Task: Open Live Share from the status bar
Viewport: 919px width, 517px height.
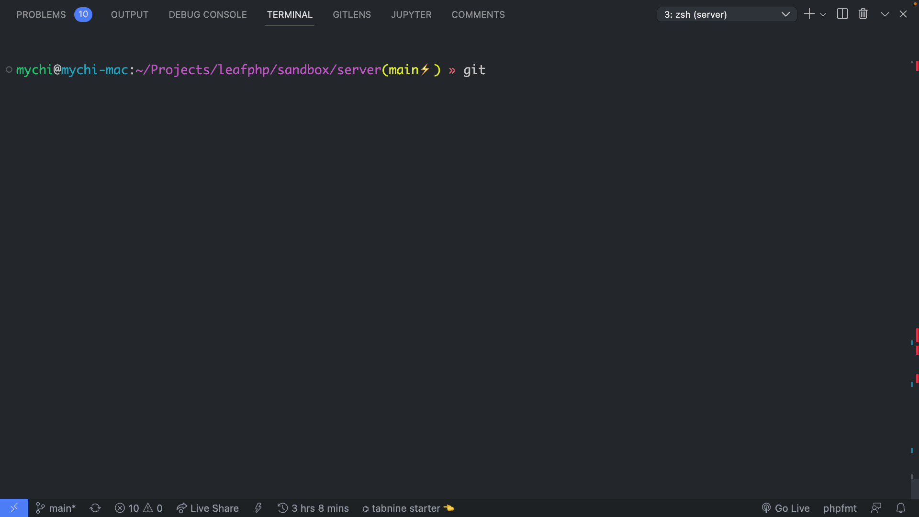Action: [x=208, y=508]
